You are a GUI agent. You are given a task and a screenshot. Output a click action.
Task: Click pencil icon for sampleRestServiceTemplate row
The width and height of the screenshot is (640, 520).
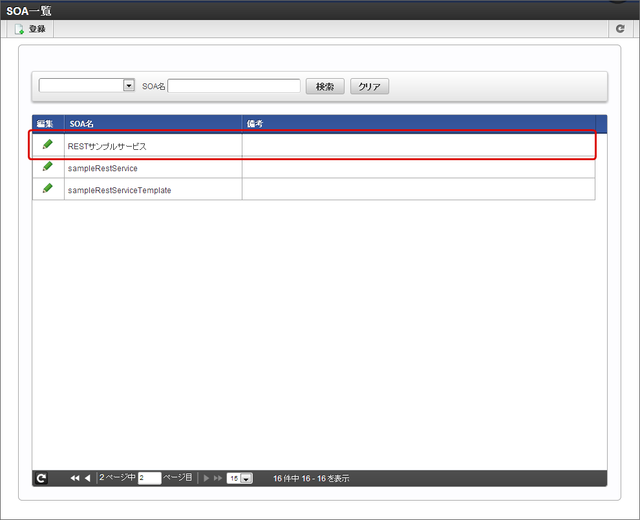(48, 189)
